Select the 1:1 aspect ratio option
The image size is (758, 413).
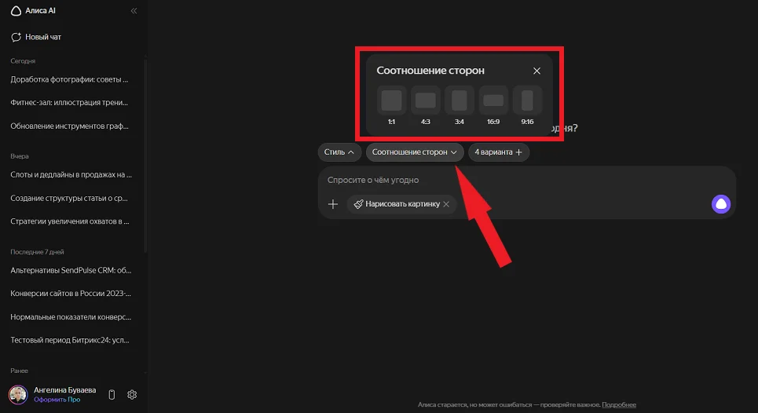(391, 101)
